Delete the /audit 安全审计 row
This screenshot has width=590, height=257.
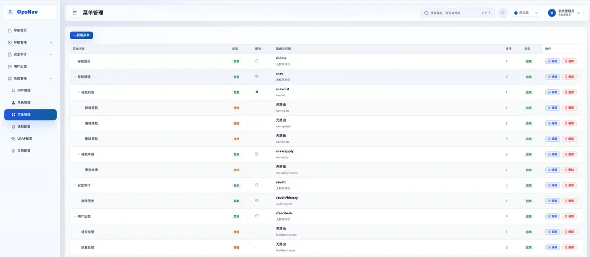tap(569, 185)
